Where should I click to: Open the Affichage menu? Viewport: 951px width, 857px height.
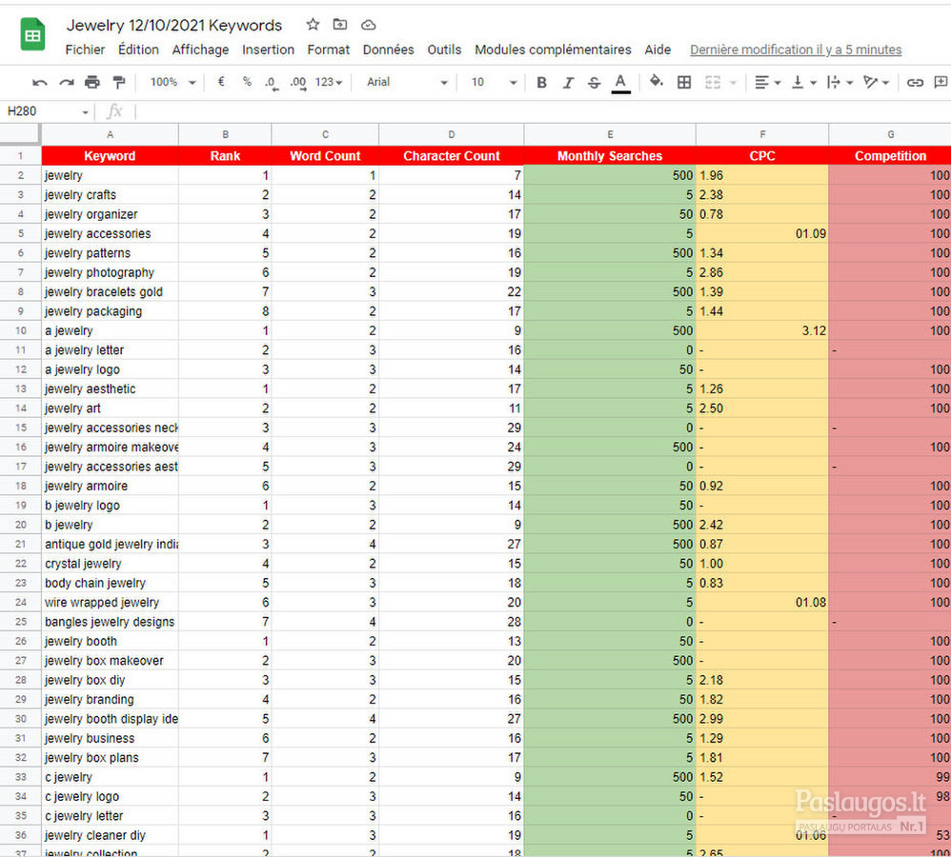200,50
